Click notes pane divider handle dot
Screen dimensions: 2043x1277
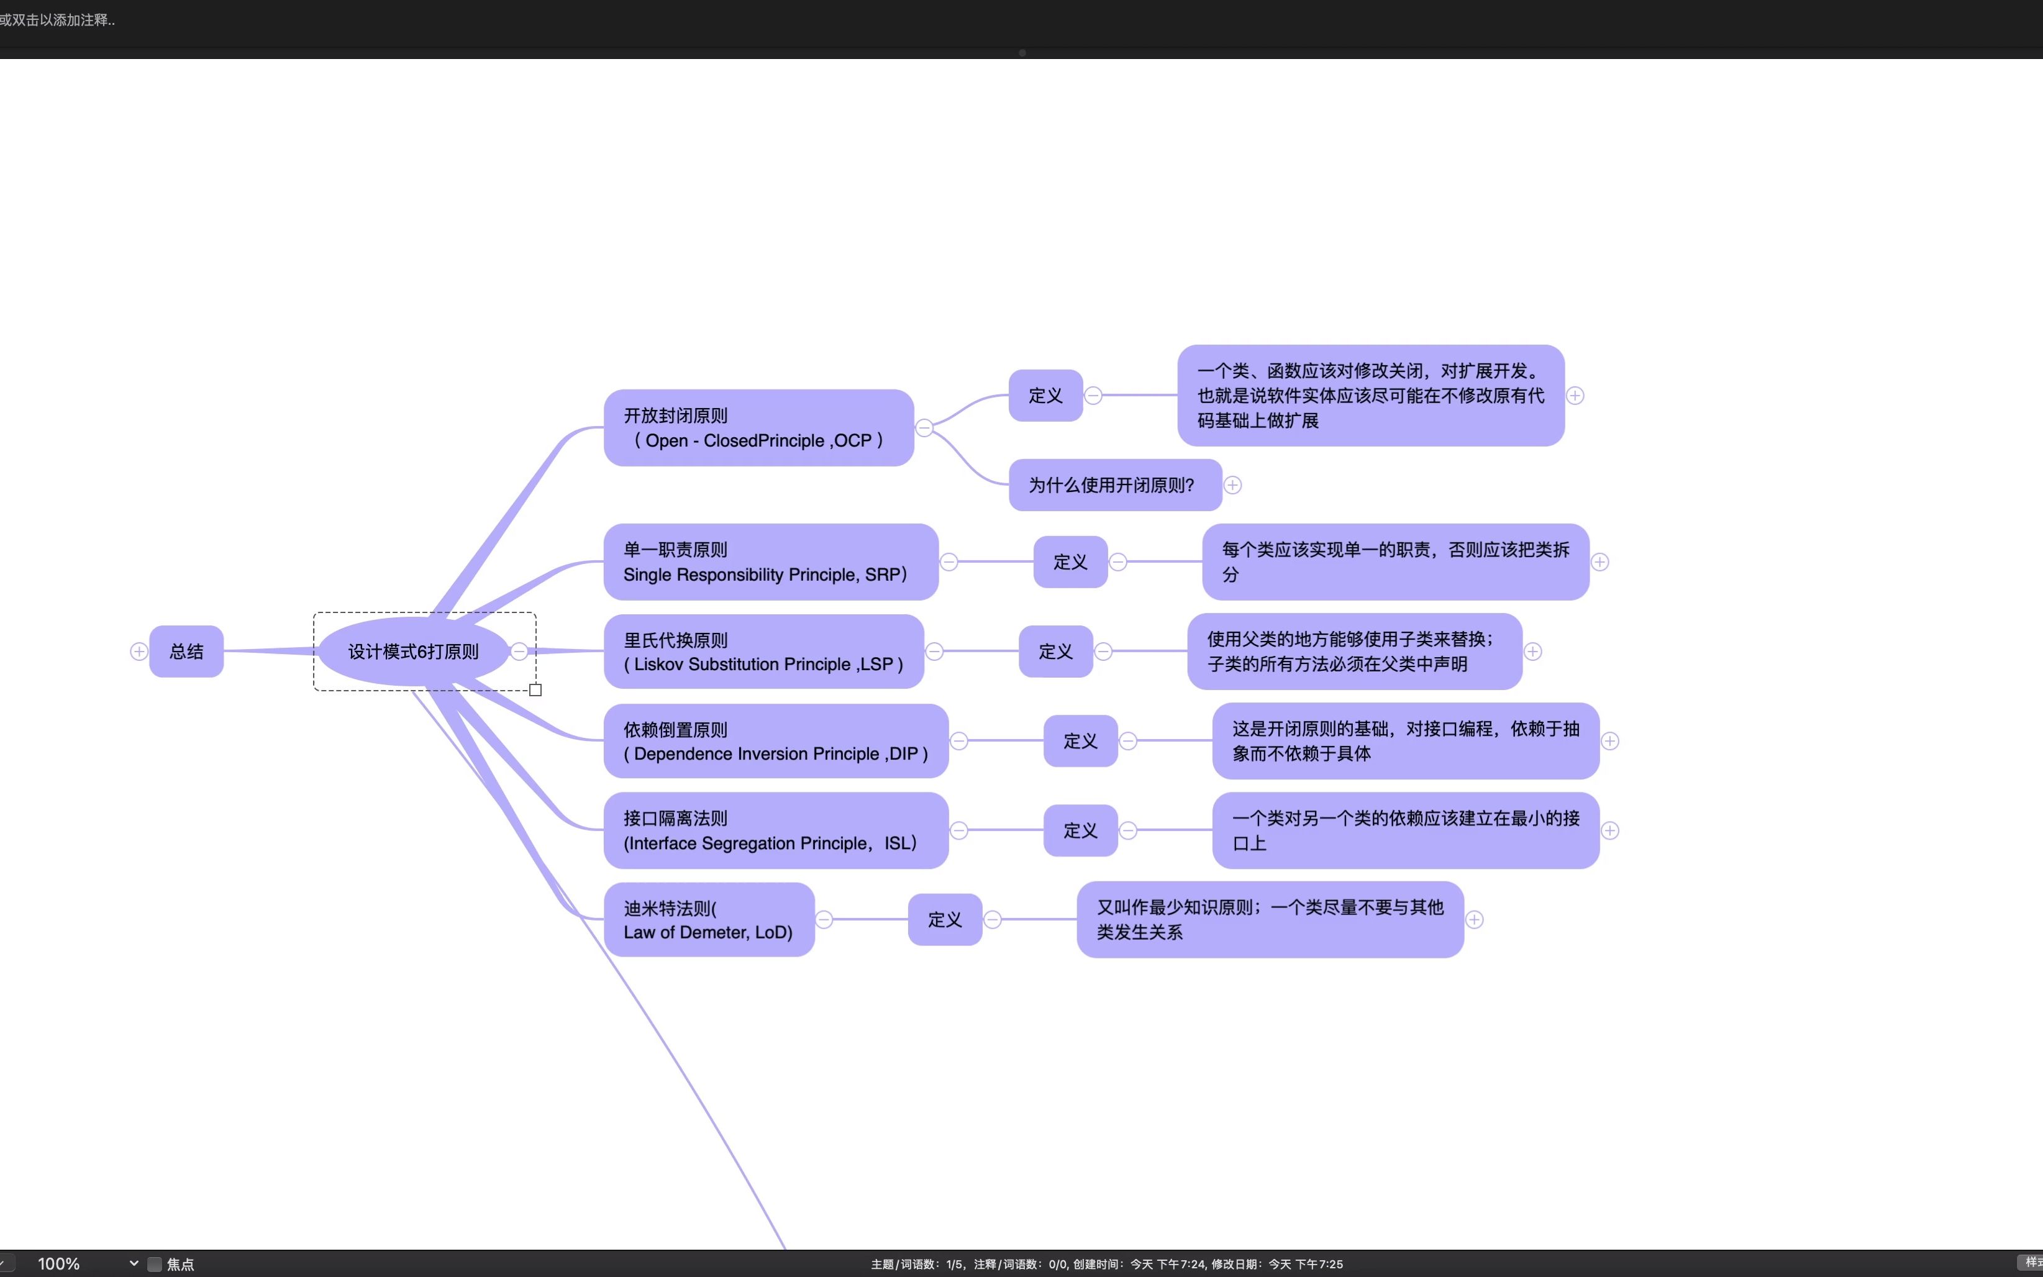click(1022, 52)
